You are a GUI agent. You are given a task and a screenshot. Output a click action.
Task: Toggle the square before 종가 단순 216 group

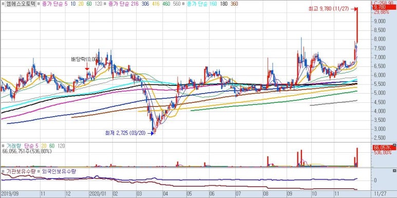point(105,4)
